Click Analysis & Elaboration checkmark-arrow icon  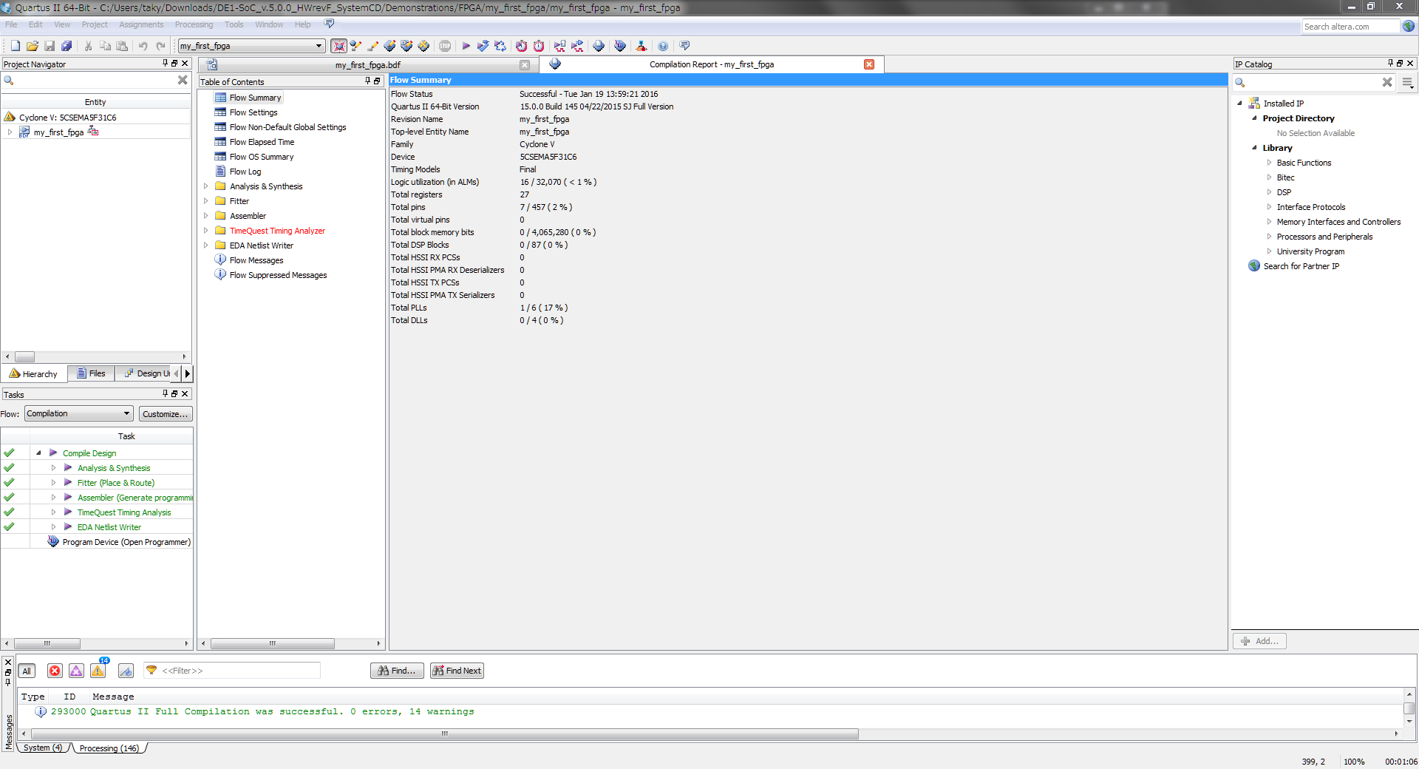tap(483, 46)
